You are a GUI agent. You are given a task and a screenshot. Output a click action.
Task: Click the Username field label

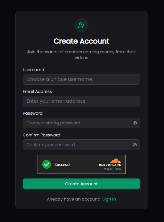click(x=33, y=70)
